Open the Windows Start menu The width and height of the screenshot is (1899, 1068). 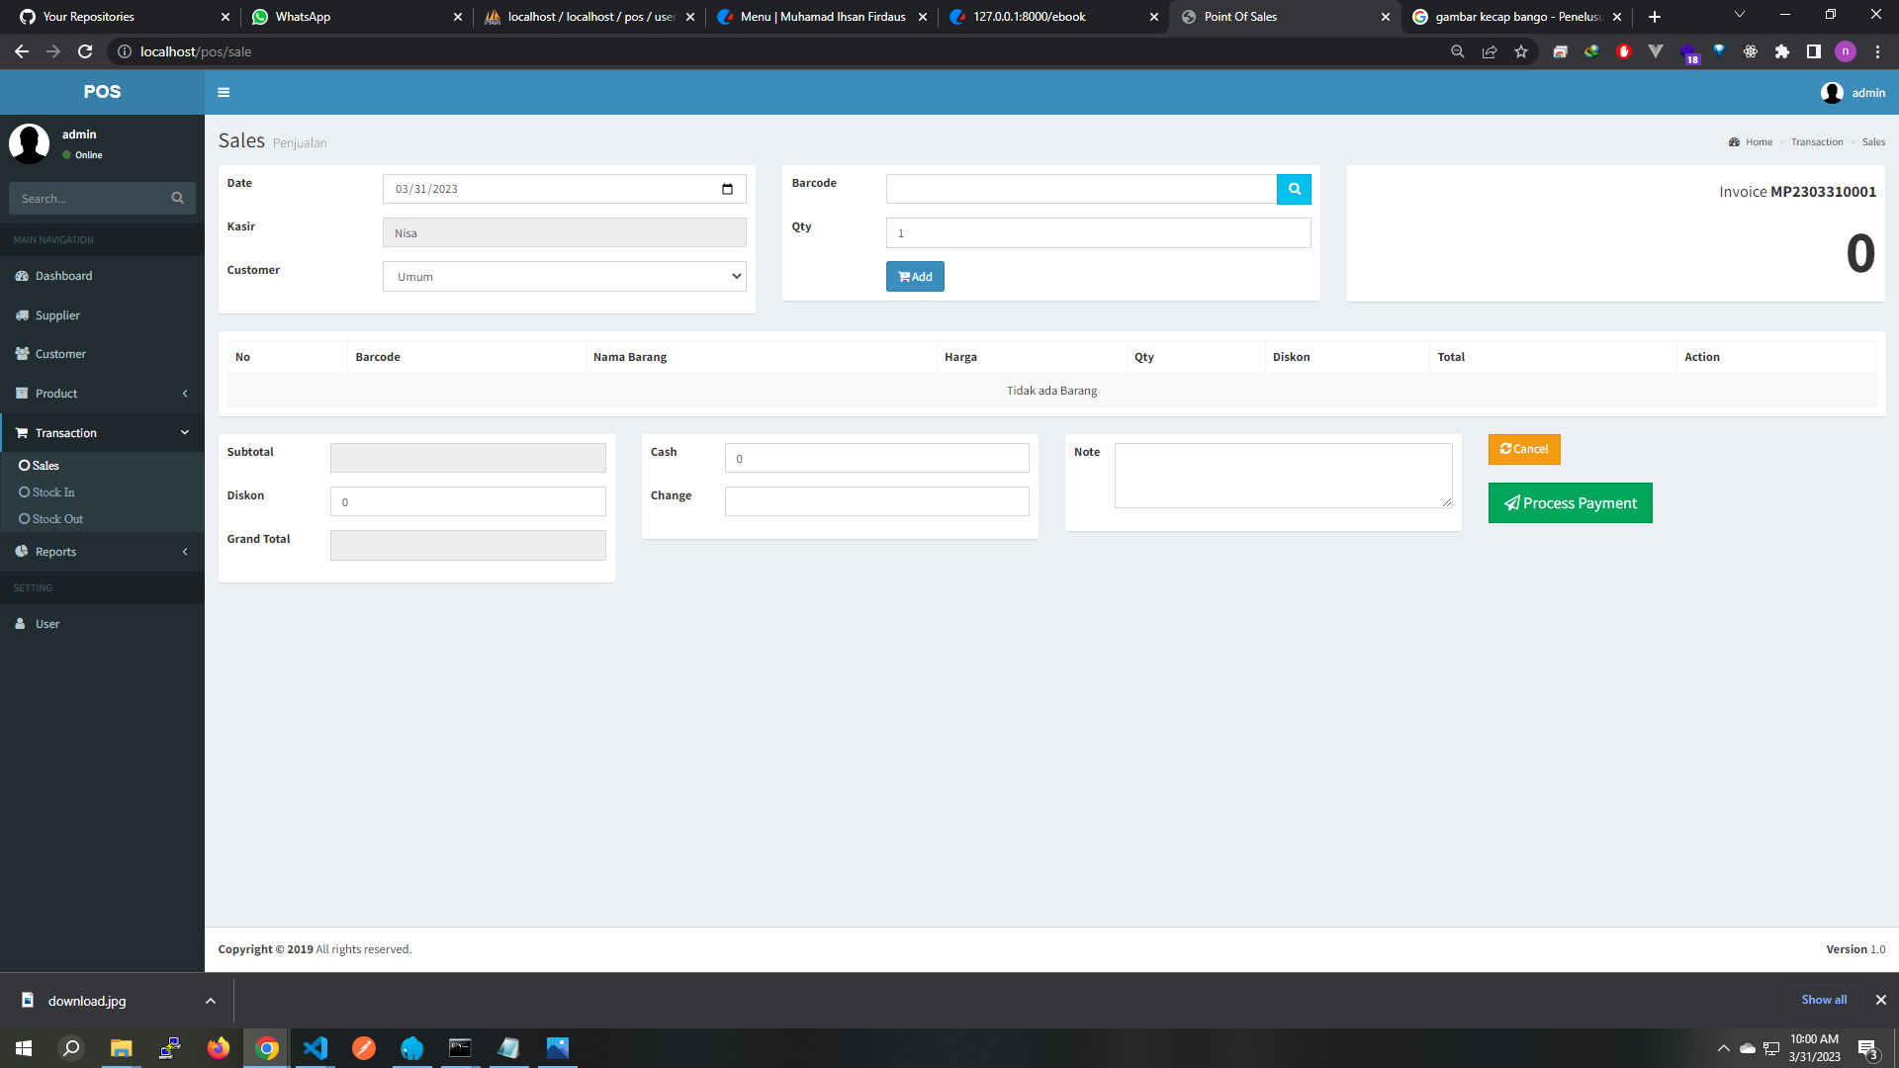coord(24,1048)
